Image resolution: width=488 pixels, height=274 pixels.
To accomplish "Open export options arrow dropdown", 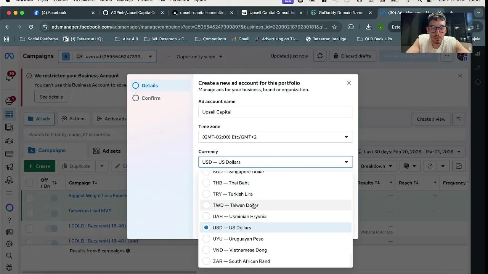I will [443, 166].
